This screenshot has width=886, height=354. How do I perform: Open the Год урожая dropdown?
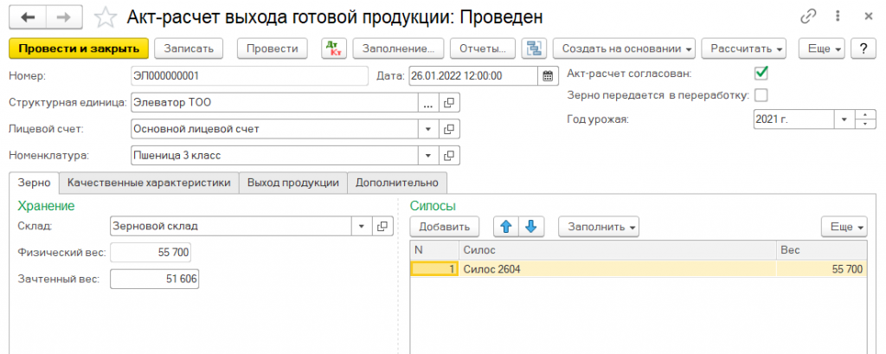[x=844, y=119]
